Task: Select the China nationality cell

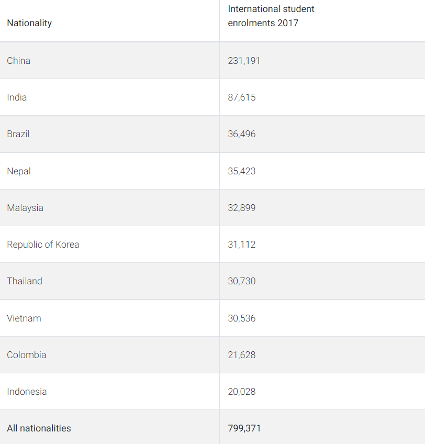Action: pos(19,61)
